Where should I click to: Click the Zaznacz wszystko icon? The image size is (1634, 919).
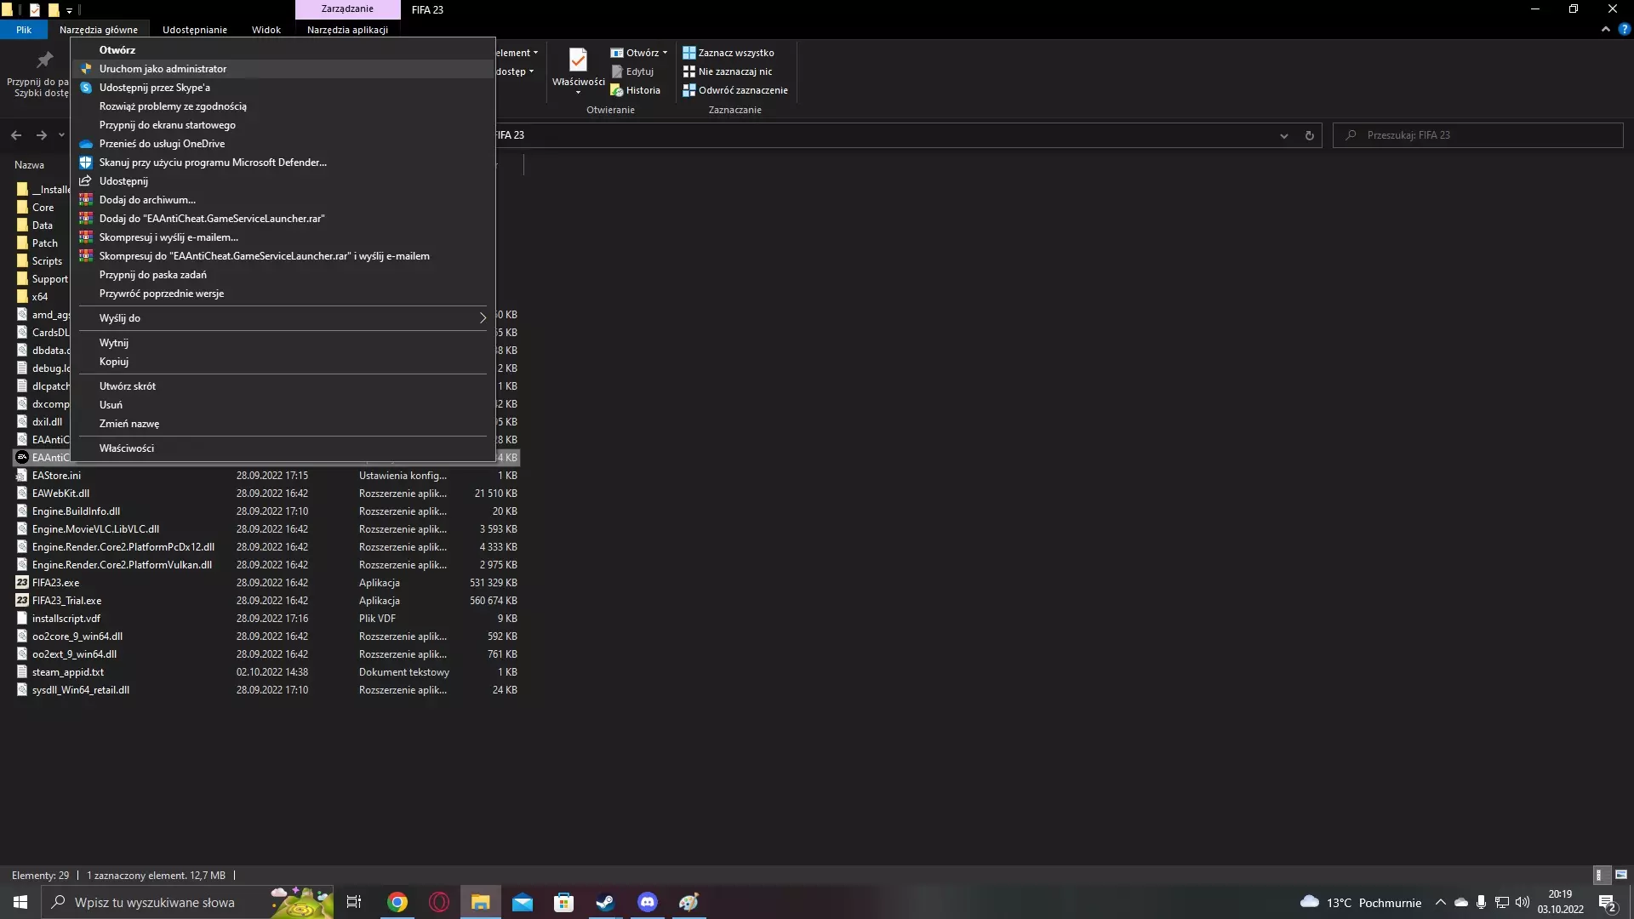click(688, 53)
